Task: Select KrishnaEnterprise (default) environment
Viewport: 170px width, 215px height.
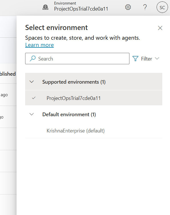Action: [94, 130]
